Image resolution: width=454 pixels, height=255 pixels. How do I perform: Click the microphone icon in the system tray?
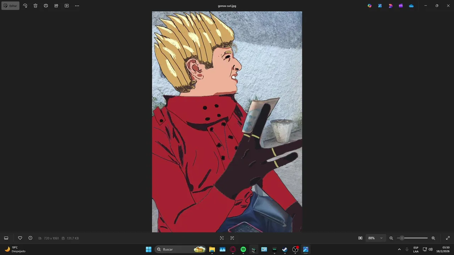tap(407, 249)
